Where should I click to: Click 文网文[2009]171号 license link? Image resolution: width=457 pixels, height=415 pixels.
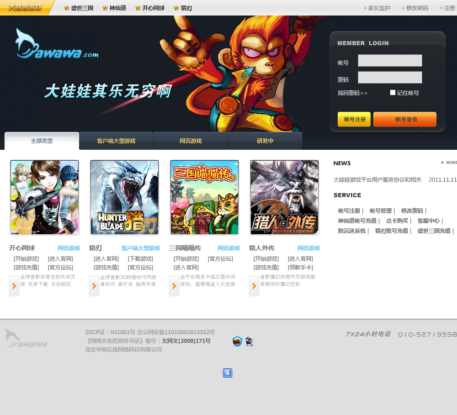(x=186, y=341)
